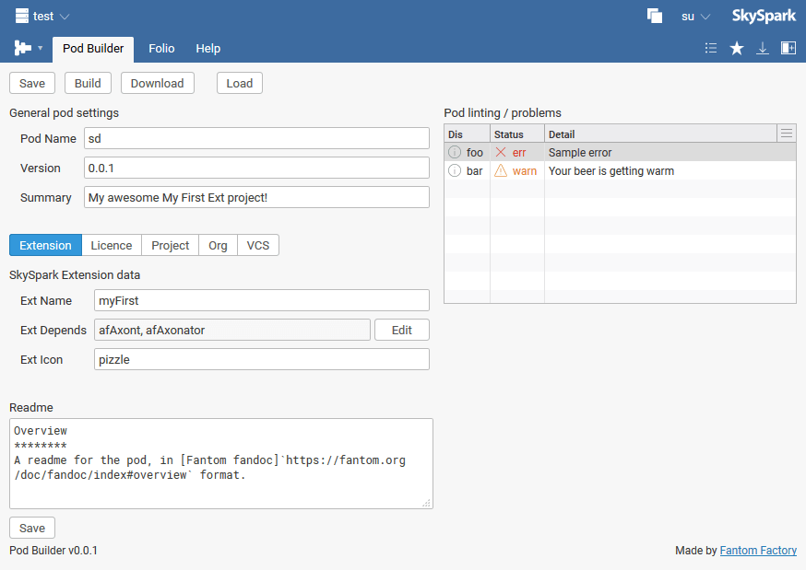Click the Build button
806x570 pixels.
(x=88, y=83)
